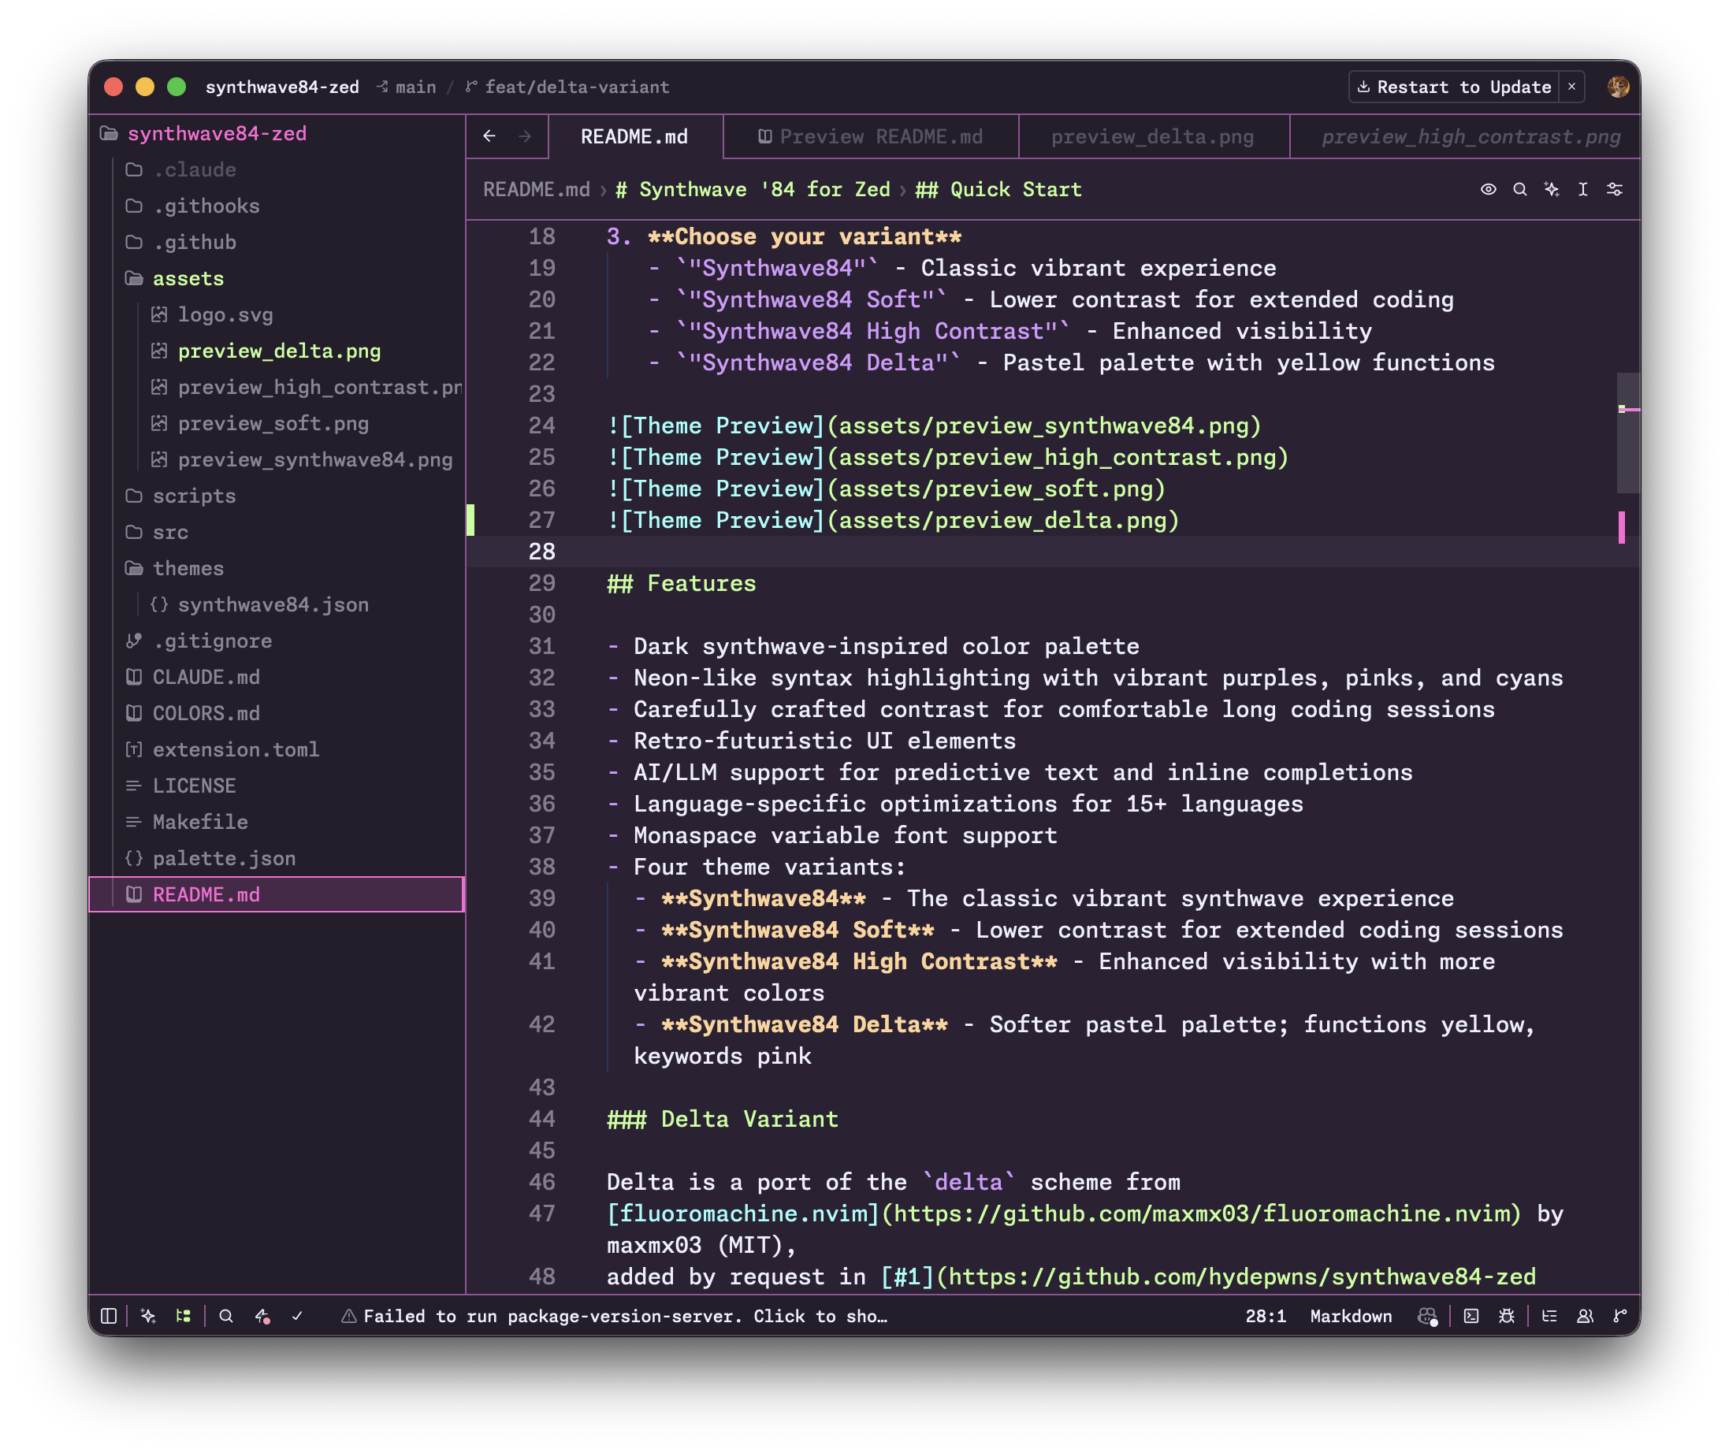The width and height of the screenshot is (1729, 1453).
Task: Open the terminal panel icon
Action: click(1471, 1316)
